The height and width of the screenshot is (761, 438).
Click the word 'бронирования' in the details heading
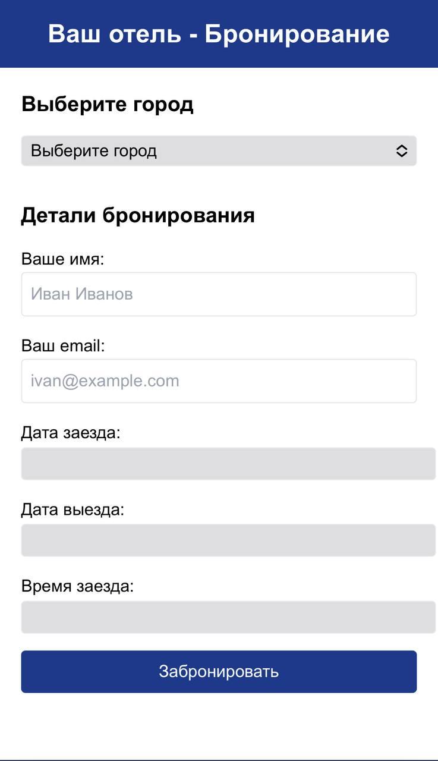179,215
